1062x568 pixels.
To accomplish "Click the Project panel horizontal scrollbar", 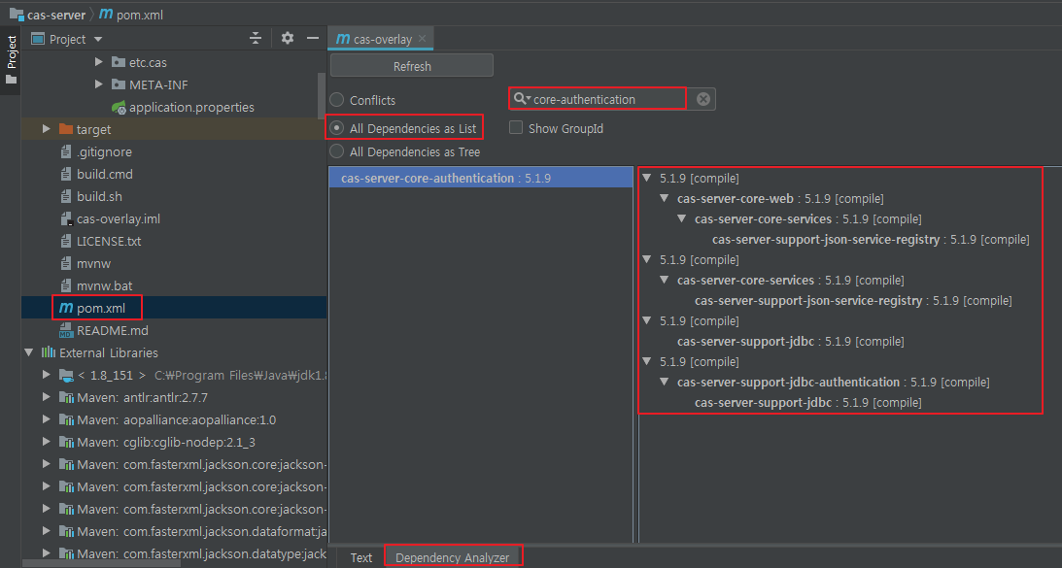I will coord(102,562).
